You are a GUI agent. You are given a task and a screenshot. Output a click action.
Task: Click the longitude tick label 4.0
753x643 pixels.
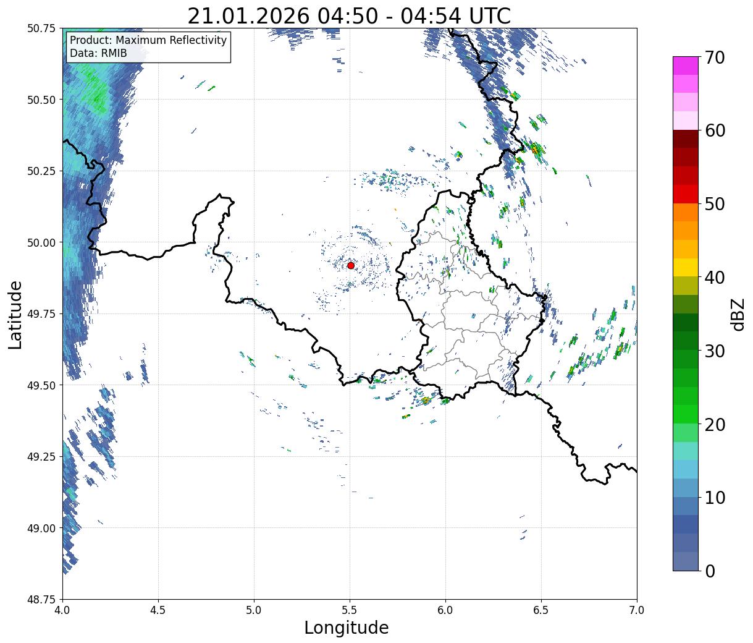(62, 610)
